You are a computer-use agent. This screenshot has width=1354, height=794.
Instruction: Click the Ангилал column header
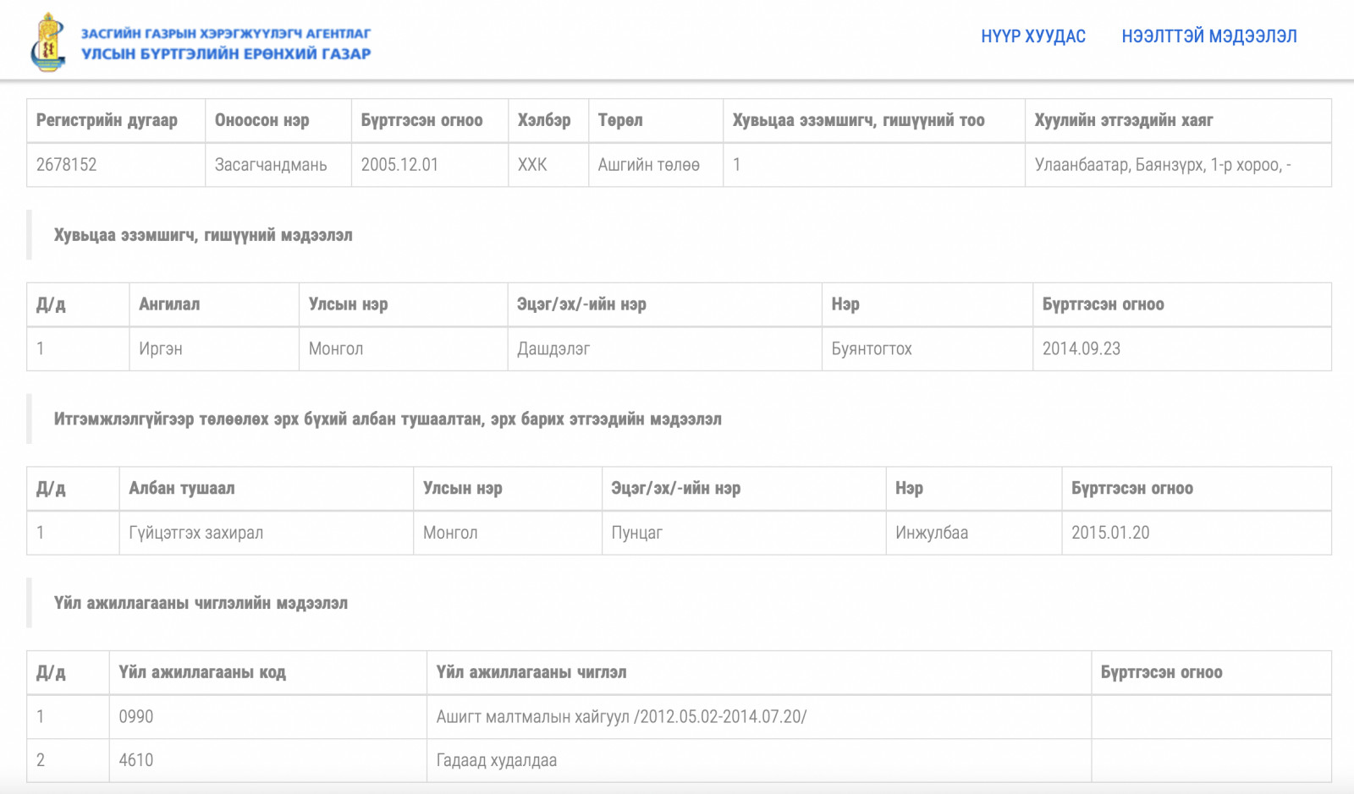coord(169,304)
